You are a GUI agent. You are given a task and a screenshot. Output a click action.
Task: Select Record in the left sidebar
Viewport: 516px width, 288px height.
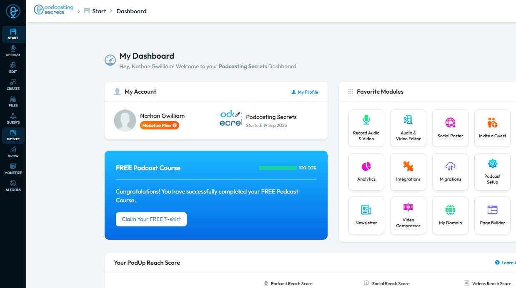pos(13,51)
